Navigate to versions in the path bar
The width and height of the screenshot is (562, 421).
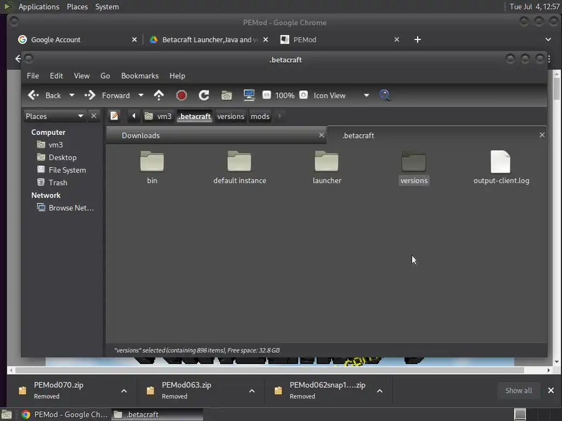pyautogui.click(x=231, y=116)
